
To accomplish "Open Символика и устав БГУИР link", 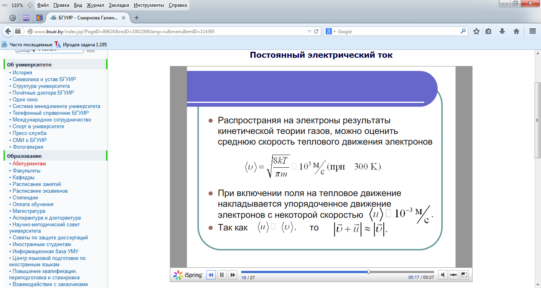I will point(44,80).
